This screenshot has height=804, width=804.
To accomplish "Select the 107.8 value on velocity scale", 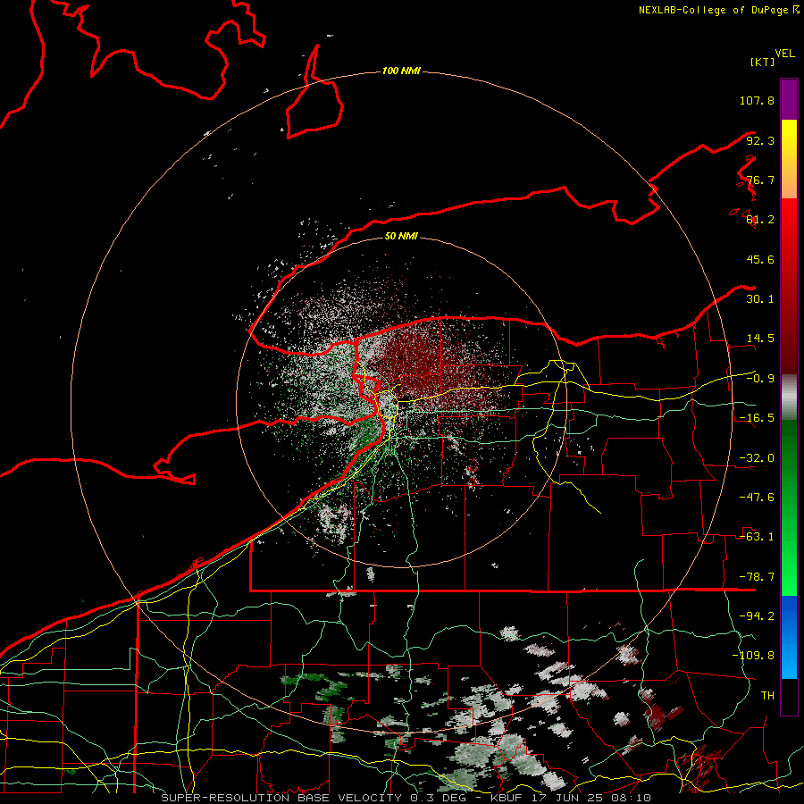I will point(757,100).
